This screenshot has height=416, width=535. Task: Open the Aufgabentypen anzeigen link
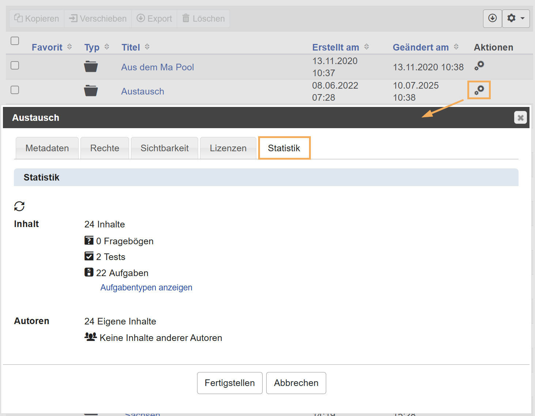(146, 287)
